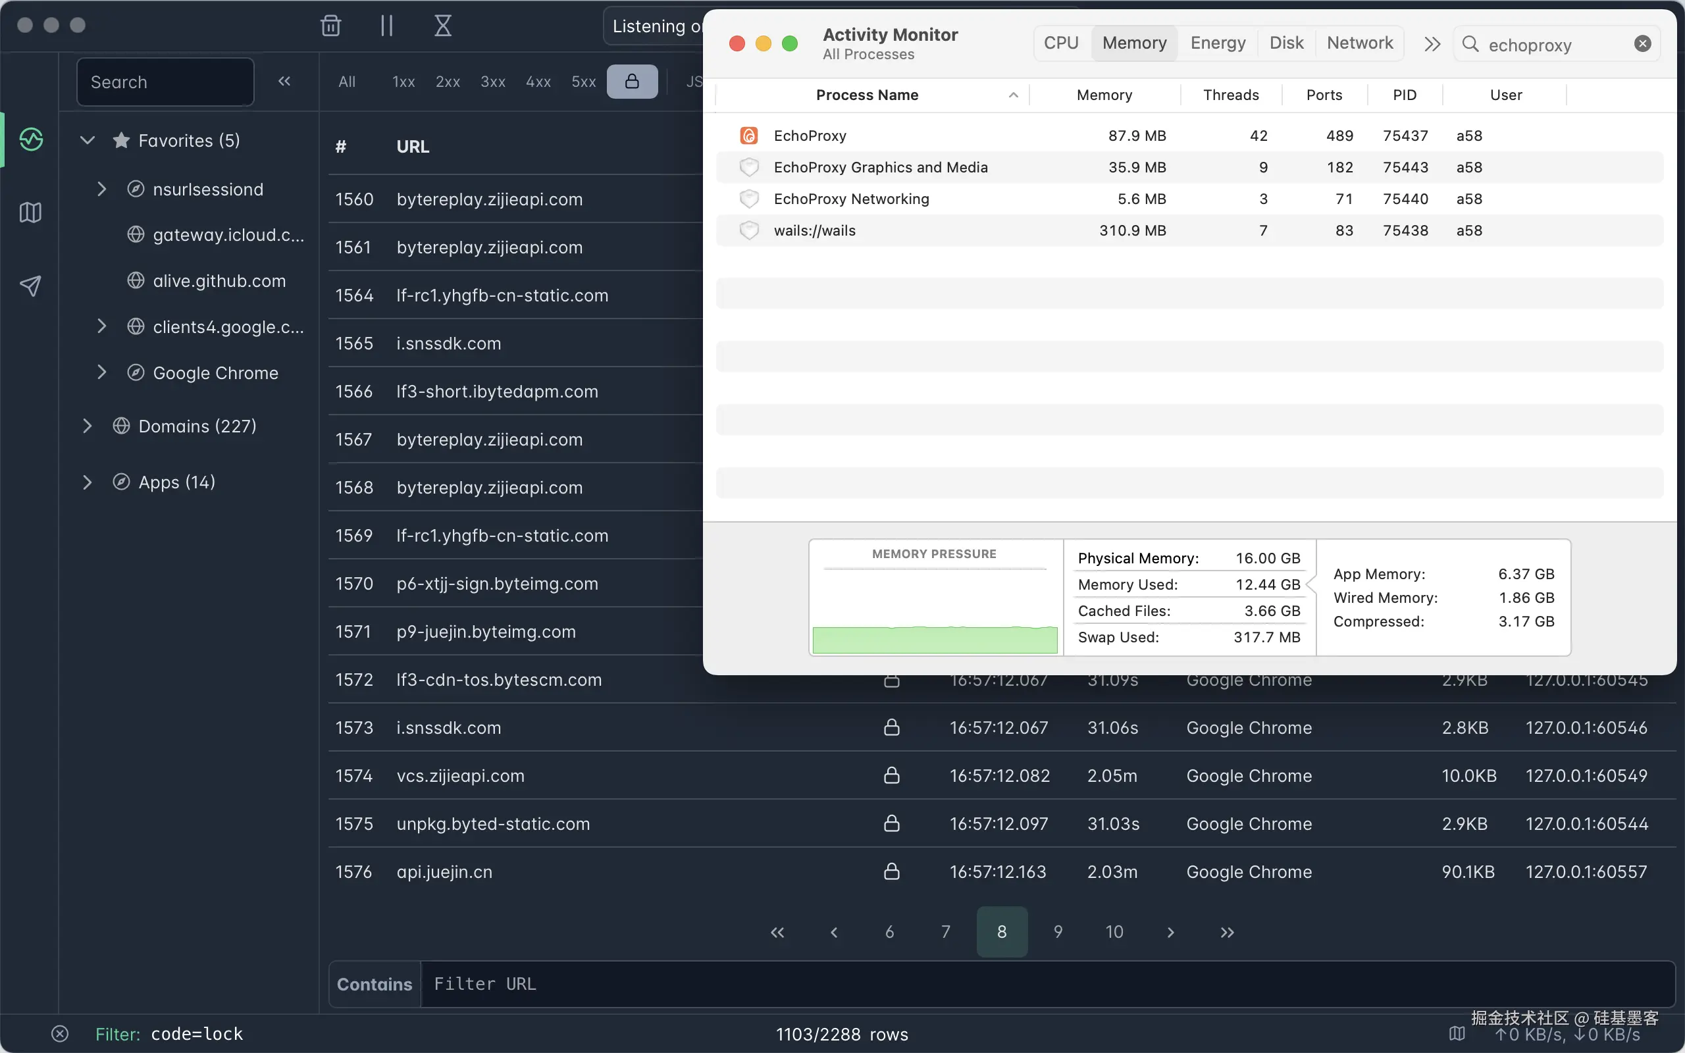Collapse the Favorites (5) group
The width and height of the screenshot is (1685, 1053).
tap(88, 140)
